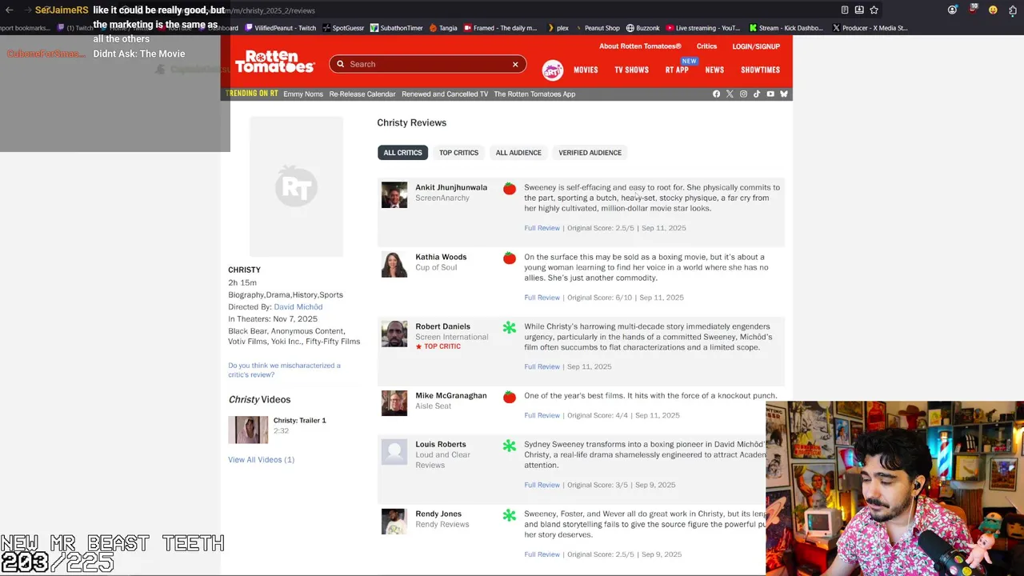The width and height of the screenshot is (1024, 576).
Task: Open critic Robert Daniels' profile
Action: pos(442,326)
